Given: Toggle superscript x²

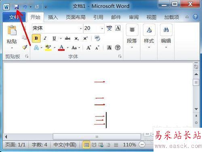Looking at the screenshot, I should (85, 38).
